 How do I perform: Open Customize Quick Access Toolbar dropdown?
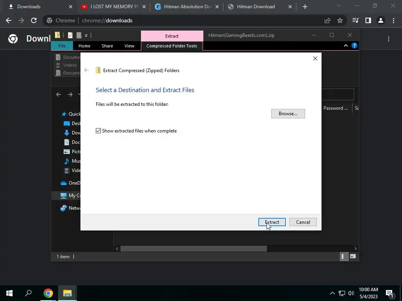coord(86,35)
